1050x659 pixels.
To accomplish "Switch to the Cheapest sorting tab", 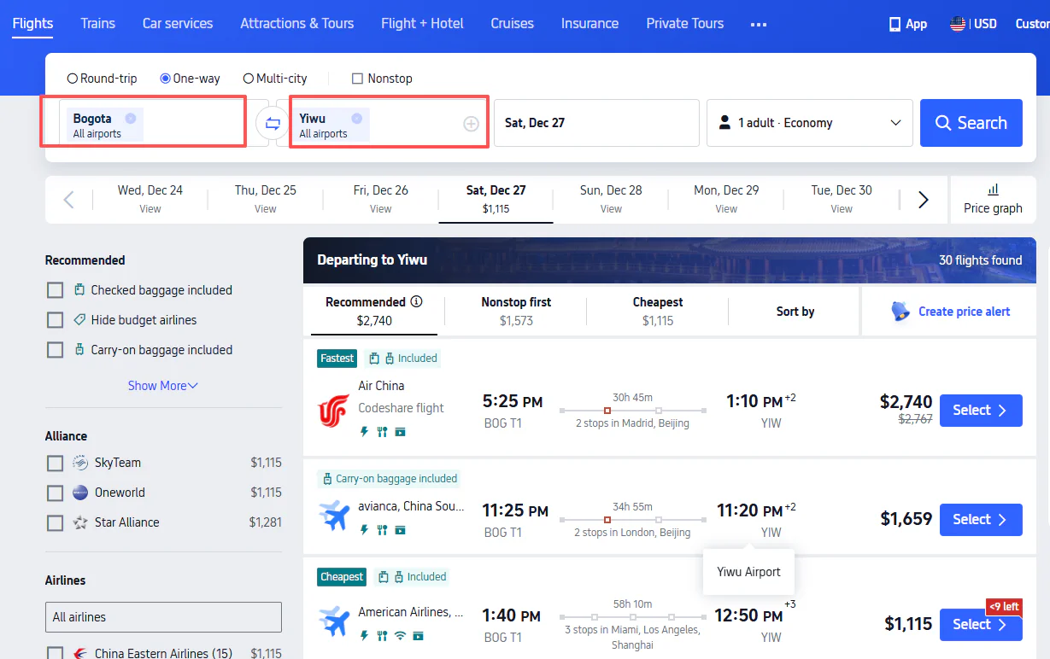I will [657, 311].
